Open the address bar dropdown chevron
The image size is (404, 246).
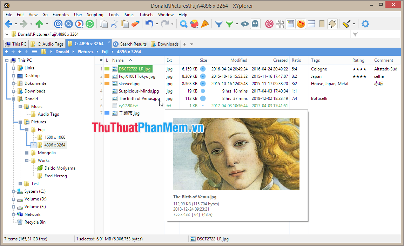(7, 34)
